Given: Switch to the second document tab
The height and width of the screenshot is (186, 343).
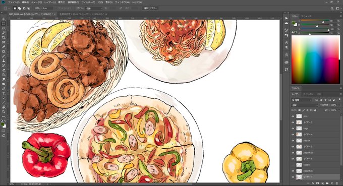Looking at the screenshot, I should pyautogui.click(x=82, y=14).
